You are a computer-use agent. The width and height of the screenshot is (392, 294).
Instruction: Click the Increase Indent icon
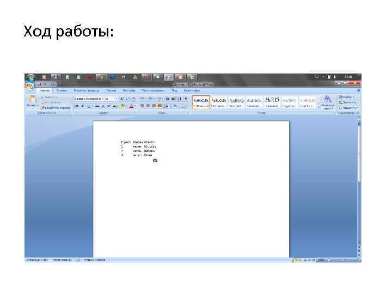coord(173,99)
